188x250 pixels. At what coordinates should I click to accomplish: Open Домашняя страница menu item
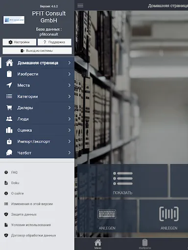click(x=37, y=63)
